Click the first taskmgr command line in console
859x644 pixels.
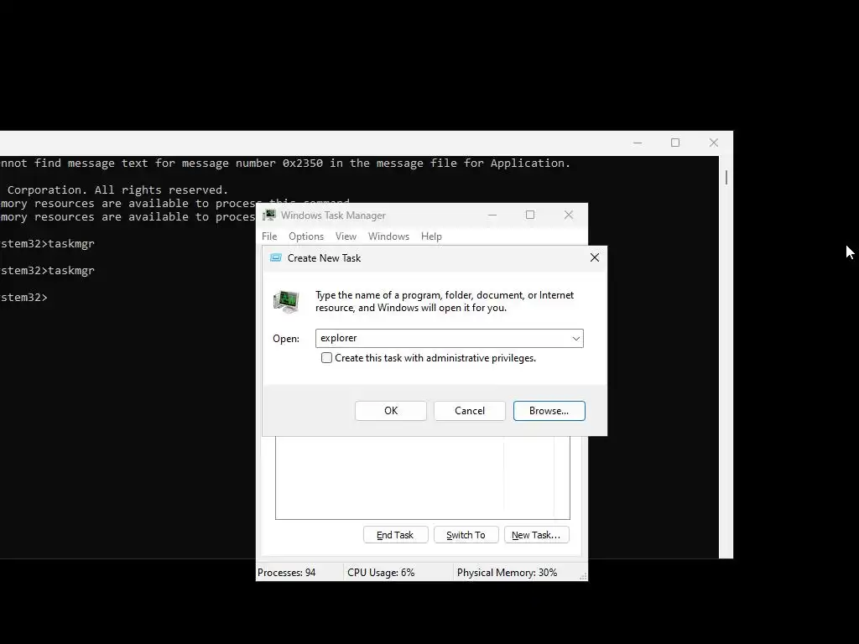[x=47, y=244]
